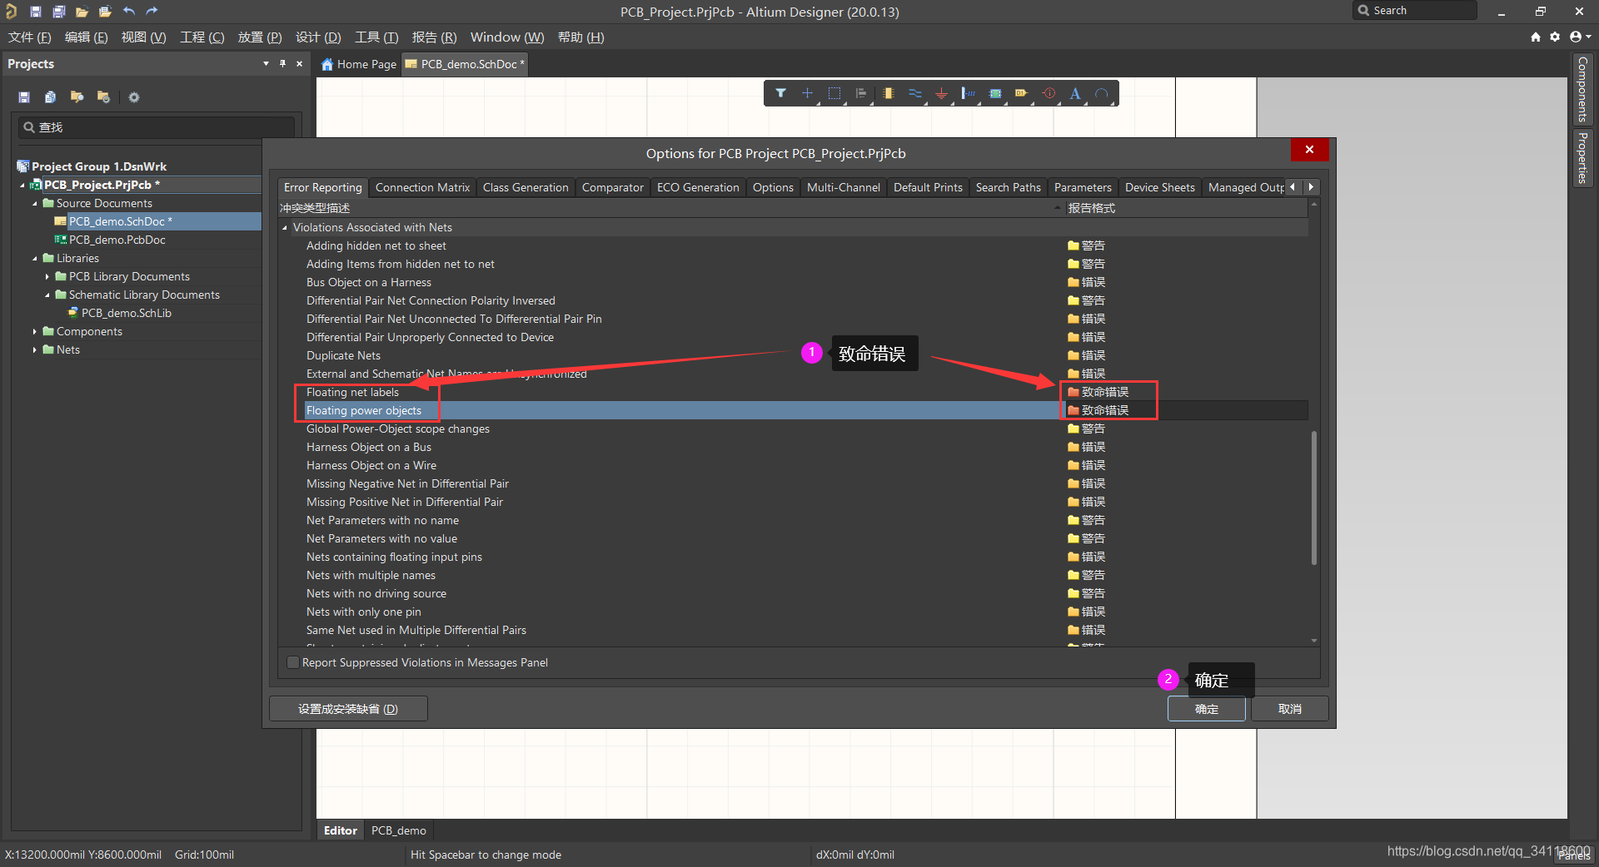The width and height of the screenshot is (1599, 867).
Task: Open the 设计 (D) menu
Action: click(318, 37)
